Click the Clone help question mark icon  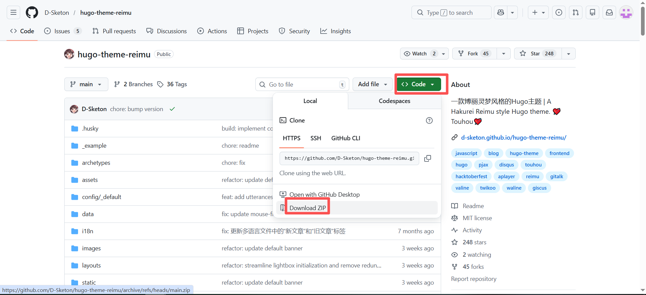(x=429, y=120)
